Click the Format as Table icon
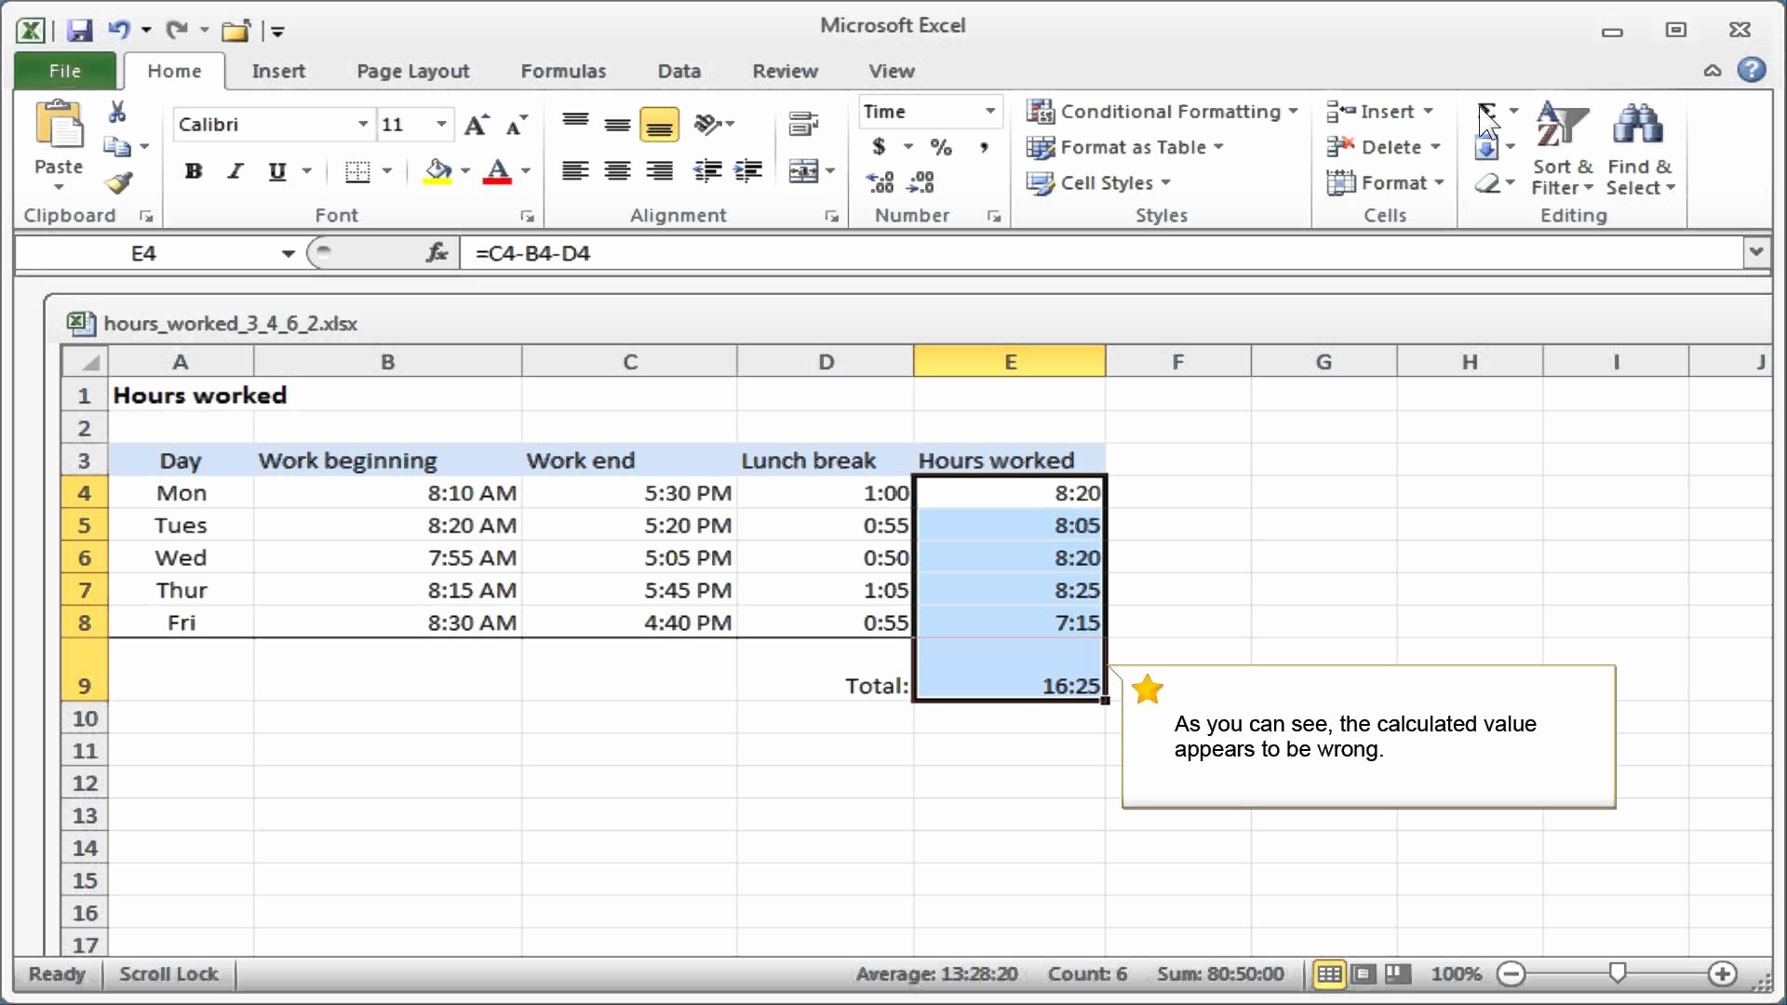1787x1005 pixels. point(1041,147)
